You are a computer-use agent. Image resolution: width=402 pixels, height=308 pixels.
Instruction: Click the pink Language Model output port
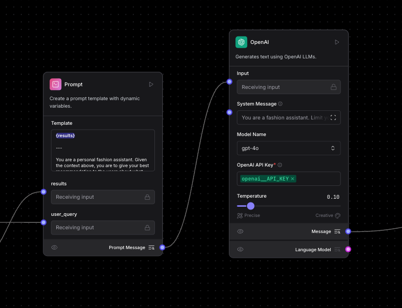point(348,249)
